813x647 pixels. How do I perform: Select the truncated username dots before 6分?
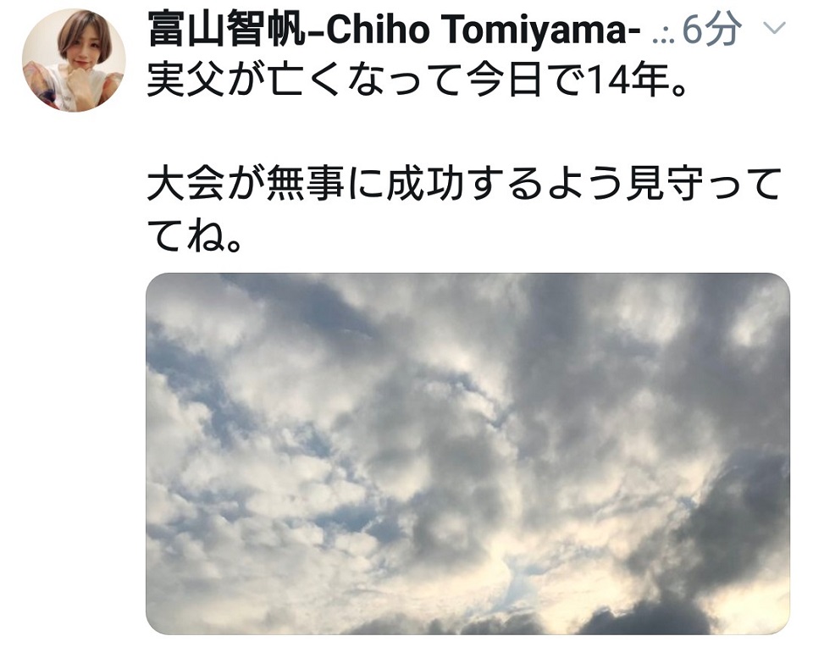point(663,37)
